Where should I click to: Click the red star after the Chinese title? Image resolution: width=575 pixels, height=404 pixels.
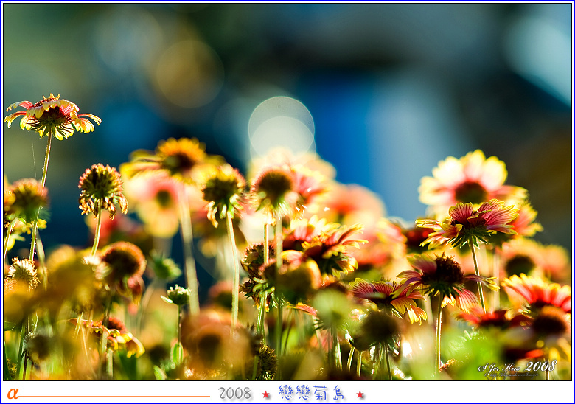[x=360, y=394]
